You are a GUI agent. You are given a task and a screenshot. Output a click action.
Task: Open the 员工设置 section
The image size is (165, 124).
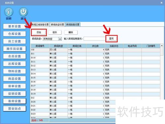pos(15,41)
